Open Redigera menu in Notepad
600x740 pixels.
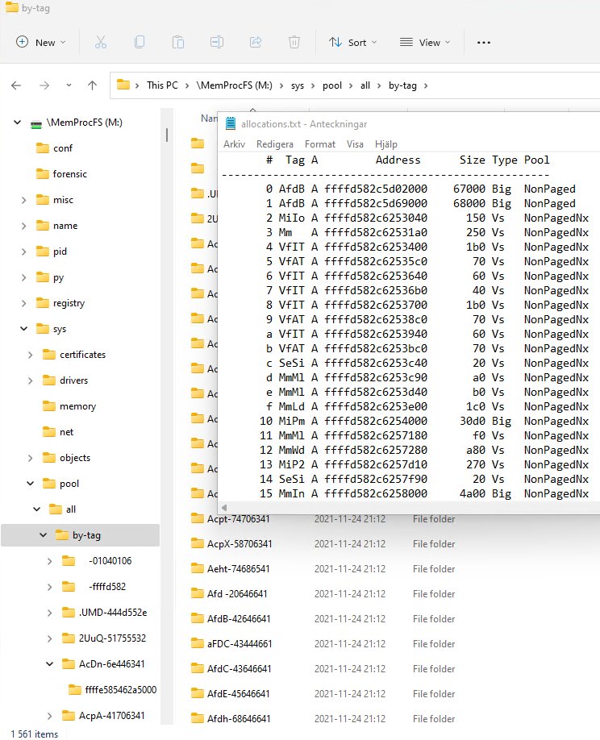275,144
